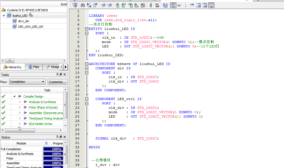Expand the Analysis & Synthesis task

(20, 102)
